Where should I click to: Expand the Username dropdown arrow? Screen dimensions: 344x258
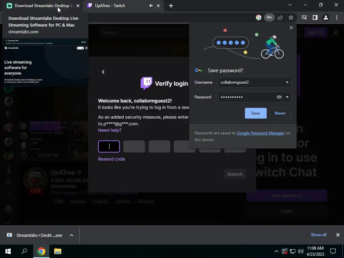pos(287,82)
